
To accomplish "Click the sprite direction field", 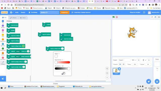I will coord(148,64).
